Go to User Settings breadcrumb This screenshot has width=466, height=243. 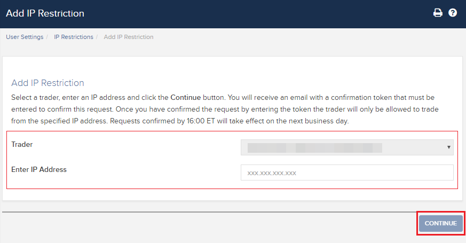coord(25,37)
